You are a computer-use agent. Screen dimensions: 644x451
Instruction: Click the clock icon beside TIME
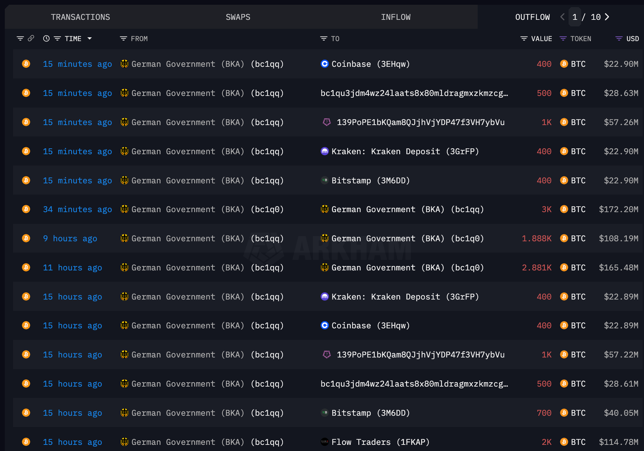[46, 39]
